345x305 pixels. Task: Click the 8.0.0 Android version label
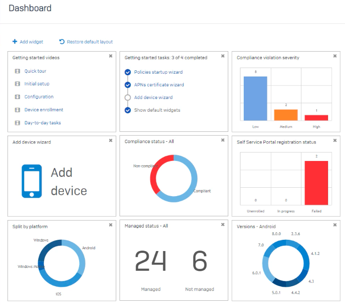(x=277, y=234)
